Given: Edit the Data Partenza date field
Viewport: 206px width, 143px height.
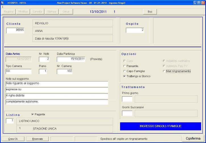Looking at the screenshot, I should pyautogui.click(x=71, y=59).
